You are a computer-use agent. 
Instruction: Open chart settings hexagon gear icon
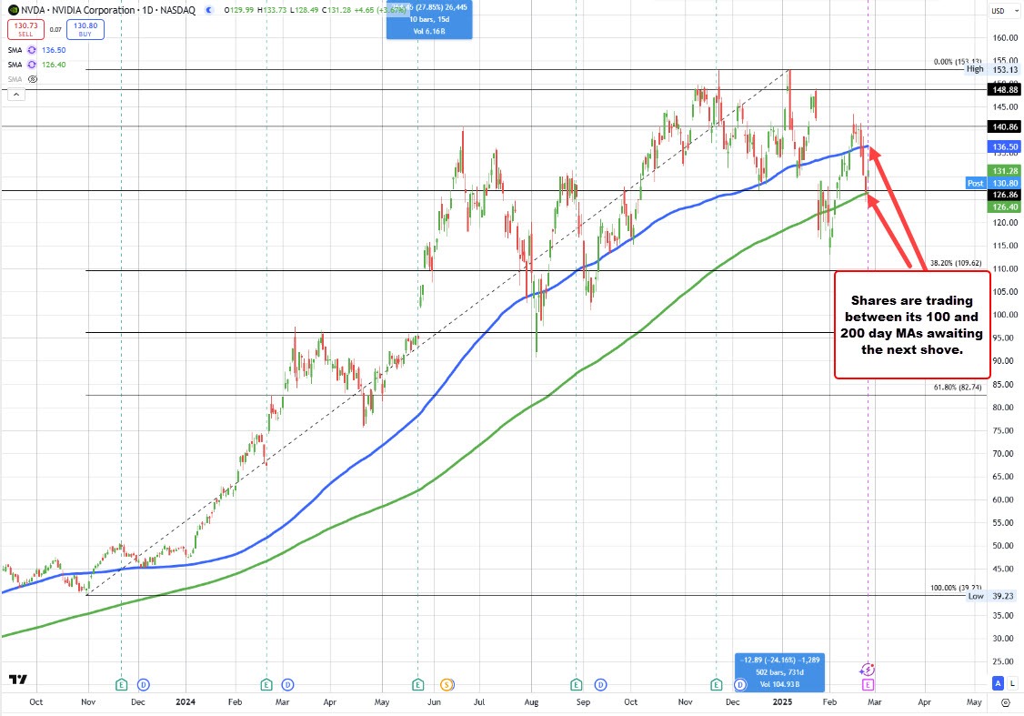click(x=1006, y=702)
